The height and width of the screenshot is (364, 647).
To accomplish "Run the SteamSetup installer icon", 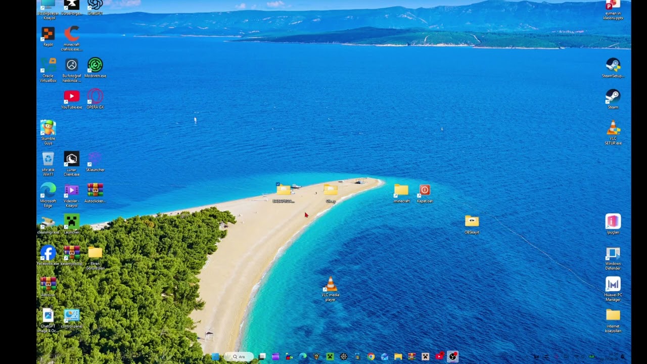I will pos(613,68).
